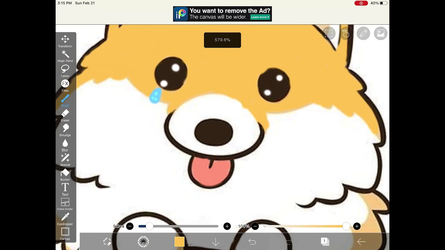Screen dimensions: 445x250
Task: Click Learn more in the ad
Action: pos(260,17)
